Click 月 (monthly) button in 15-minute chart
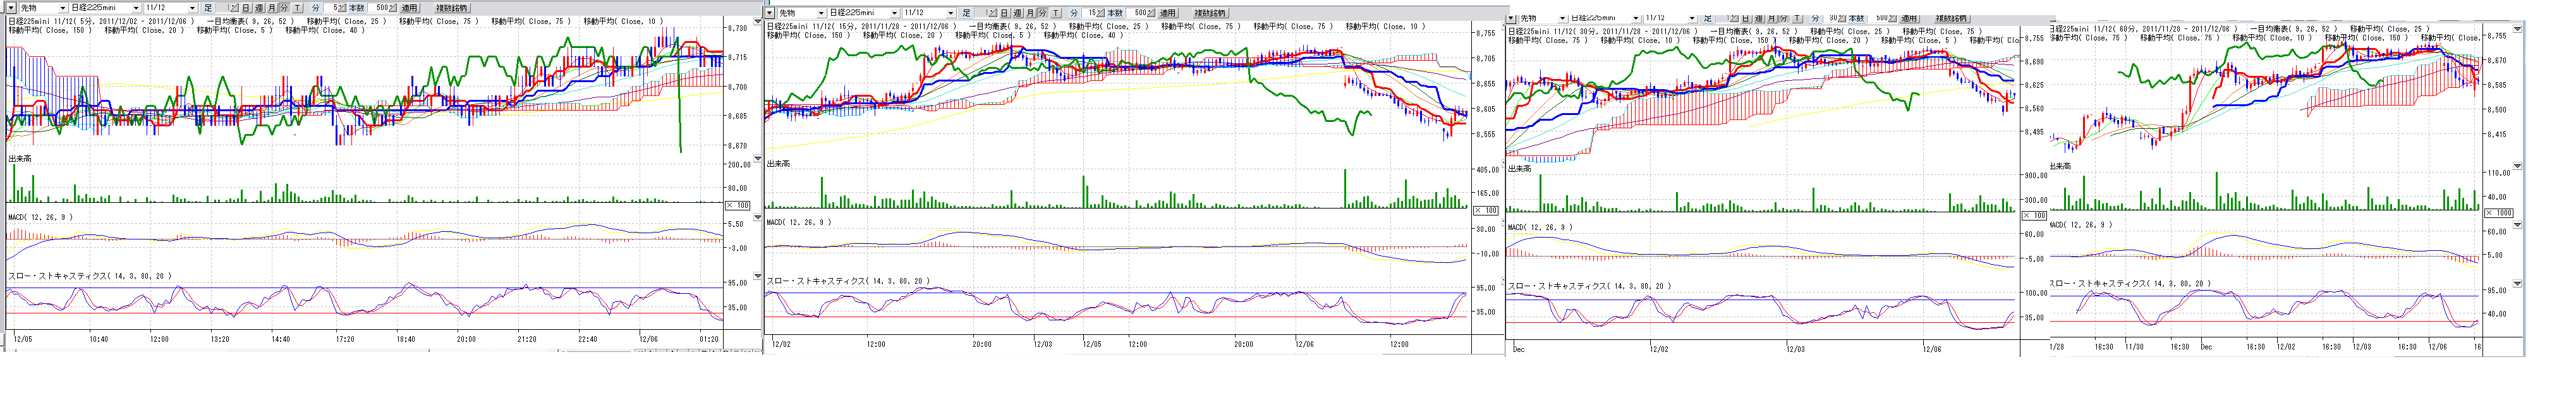 point(1031,13)
